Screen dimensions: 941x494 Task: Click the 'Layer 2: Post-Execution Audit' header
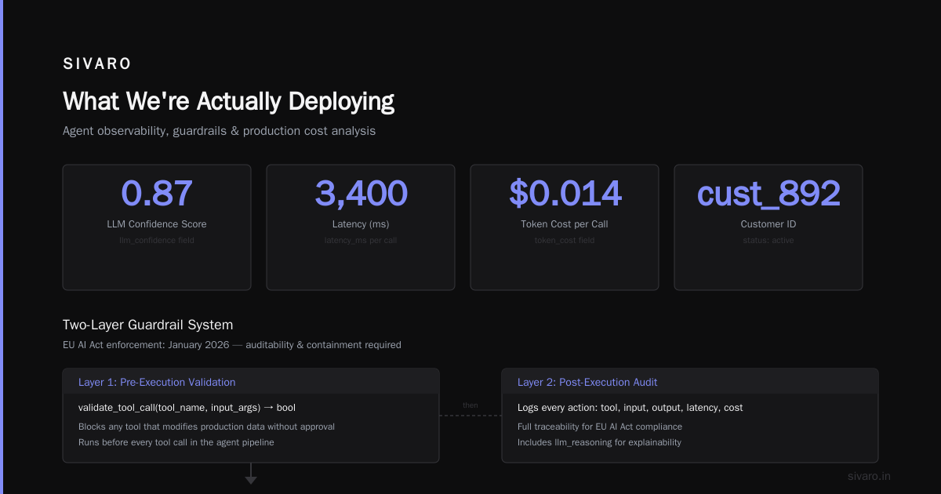pos(587,383)
